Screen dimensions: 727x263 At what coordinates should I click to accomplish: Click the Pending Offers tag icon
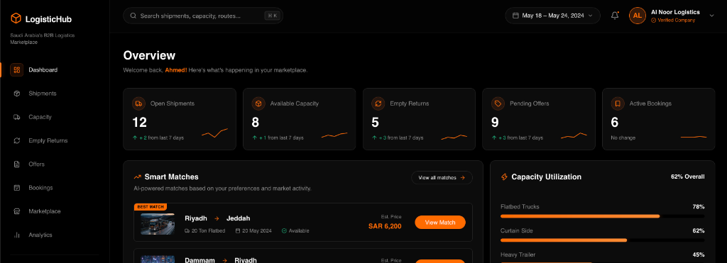[x=498, y=103]
